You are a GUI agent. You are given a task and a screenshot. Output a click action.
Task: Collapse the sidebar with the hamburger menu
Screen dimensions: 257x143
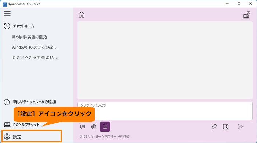pyautogui.click(x=7, y=14)
